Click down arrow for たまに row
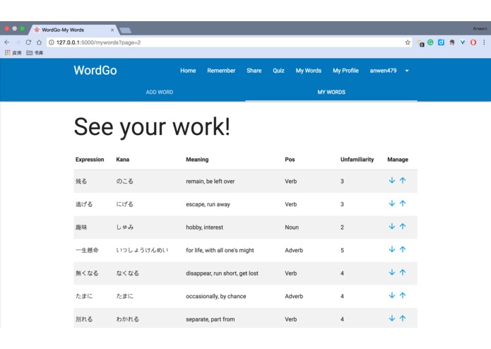 (391, 295)
